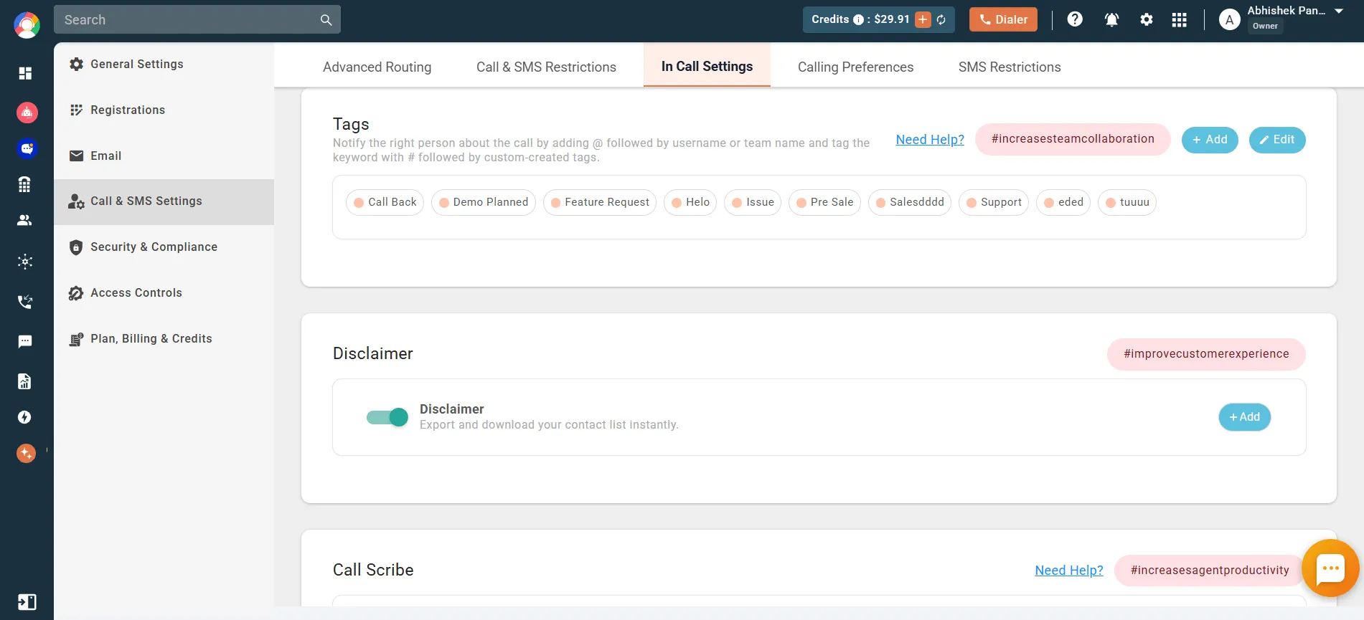
Task: Open General Settings in sidebar
Action: click(164, 64)
